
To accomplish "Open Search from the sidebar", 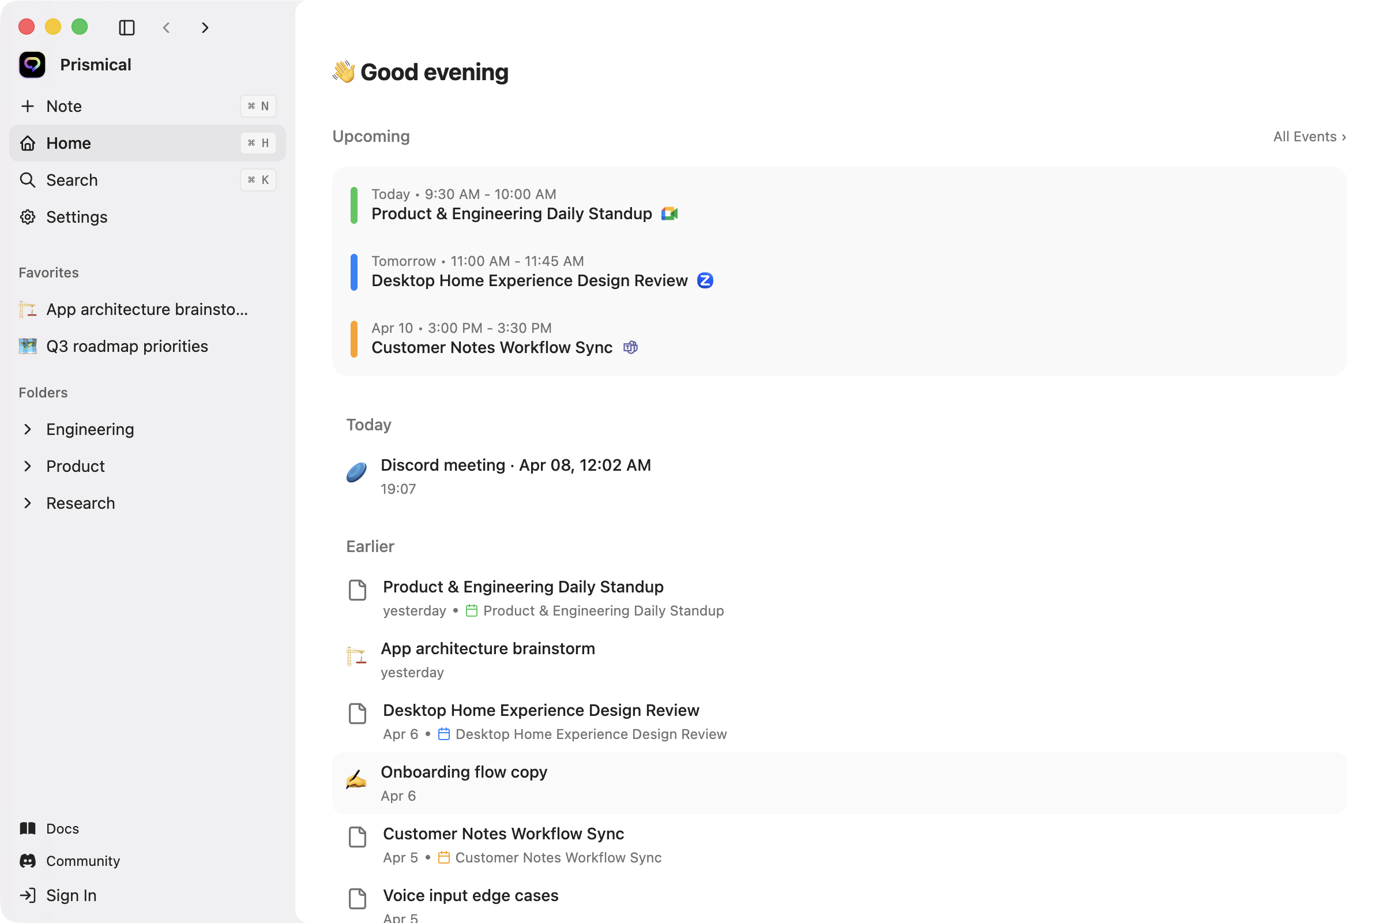I will click(x=72, y=180).
